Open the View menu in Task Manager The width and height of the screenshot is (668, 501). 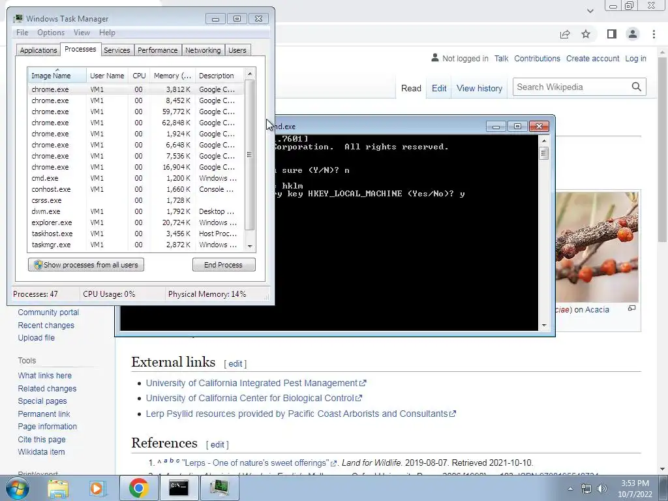82,33
